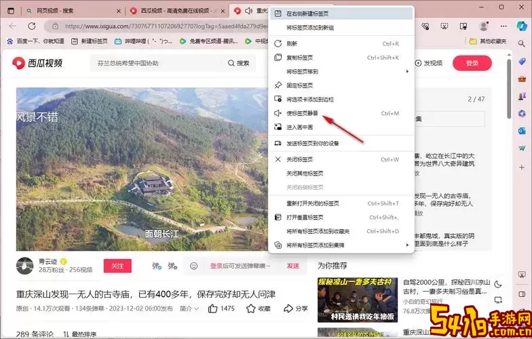Viewport: 532px width, 339px height.
Task: Select 在右侧新建标签页 menu item
Action: click(341, 14)
